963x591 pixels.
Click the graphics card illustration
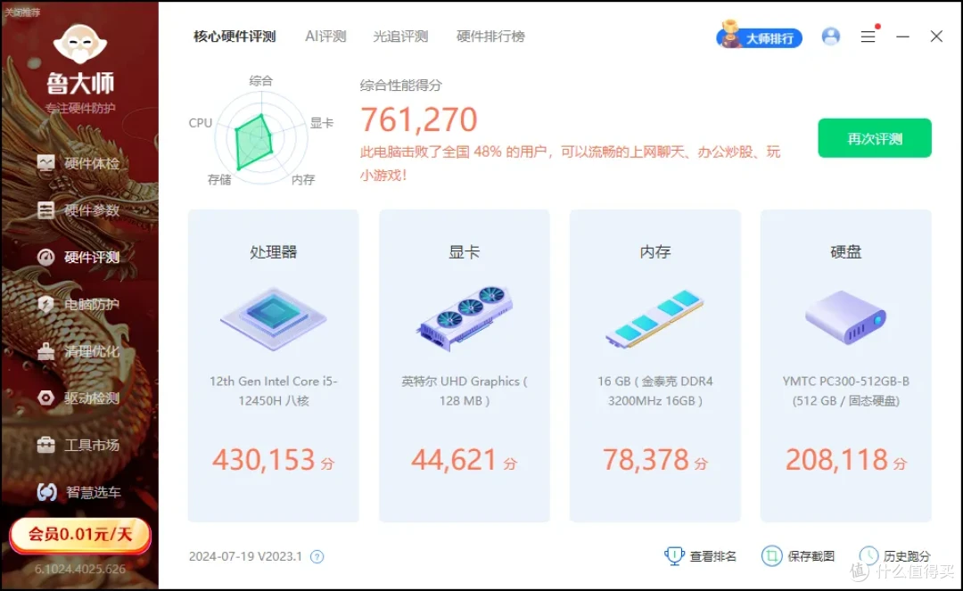pos(465,318)
